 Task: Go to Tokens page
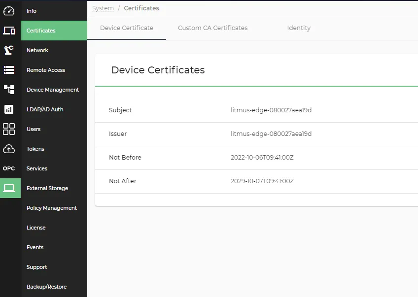(x=35, y=149)
